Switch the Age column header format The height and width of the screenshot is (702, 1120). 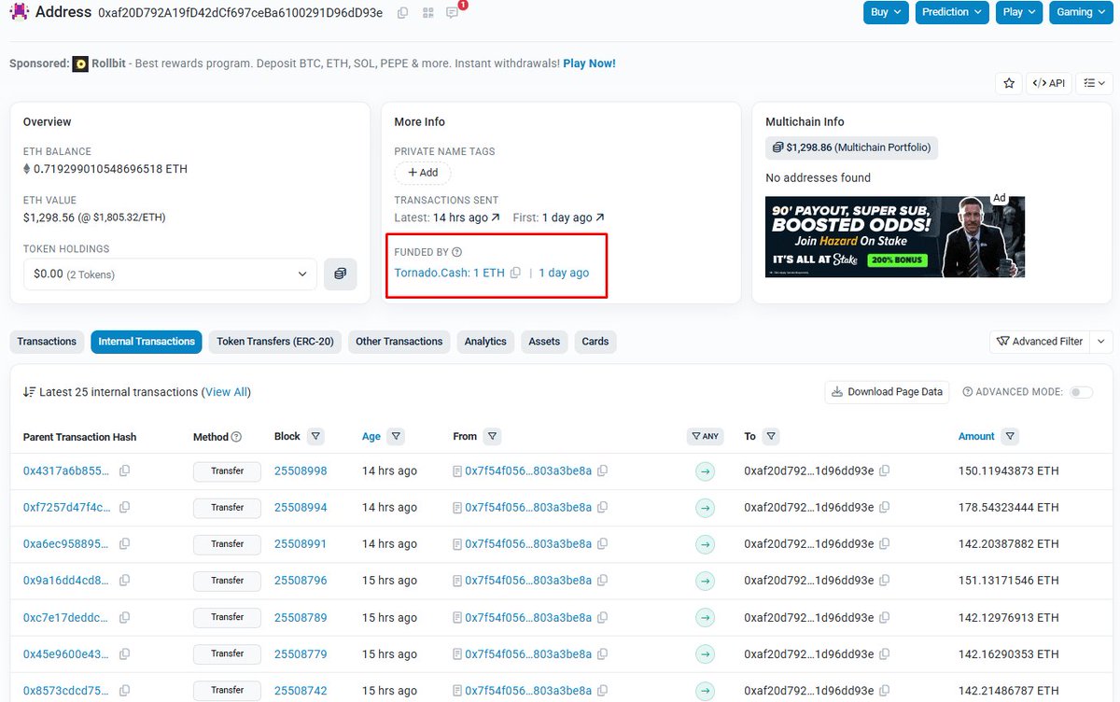[x=371, y=436]
